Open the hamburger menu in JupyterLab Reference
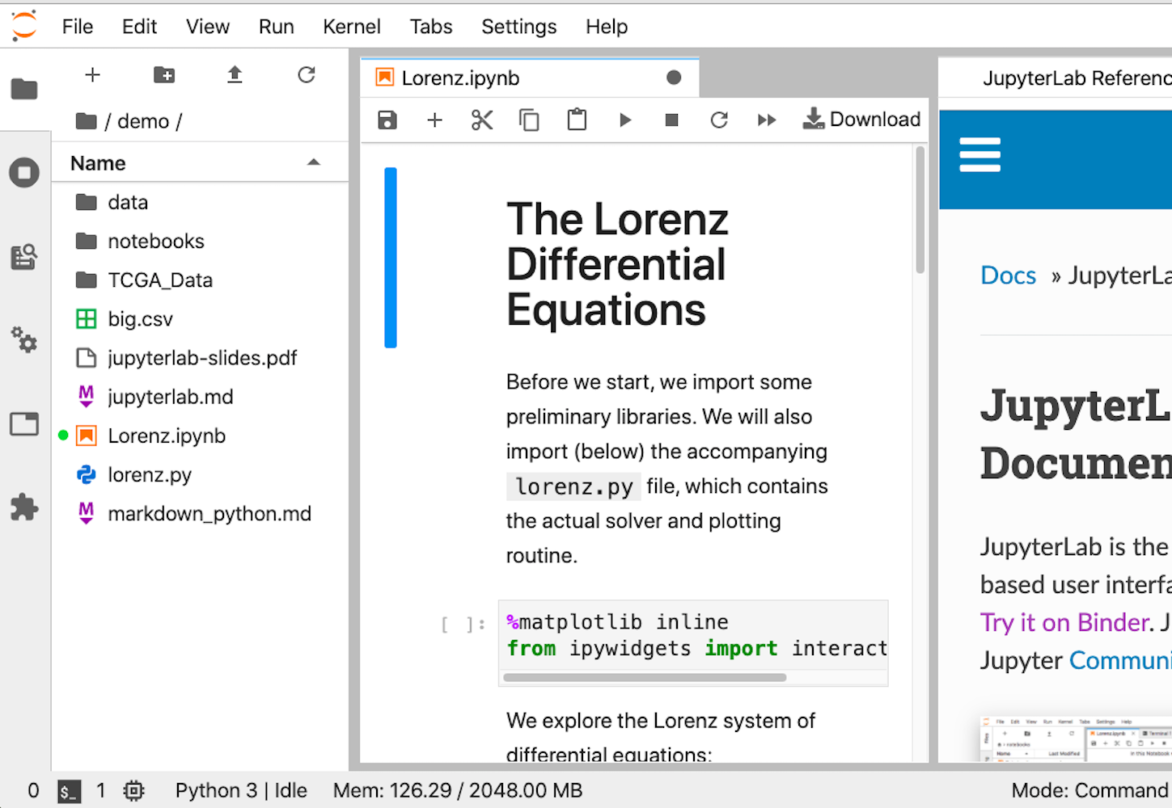This screenshot has width=1172, height=808. [x=979, y=154]
